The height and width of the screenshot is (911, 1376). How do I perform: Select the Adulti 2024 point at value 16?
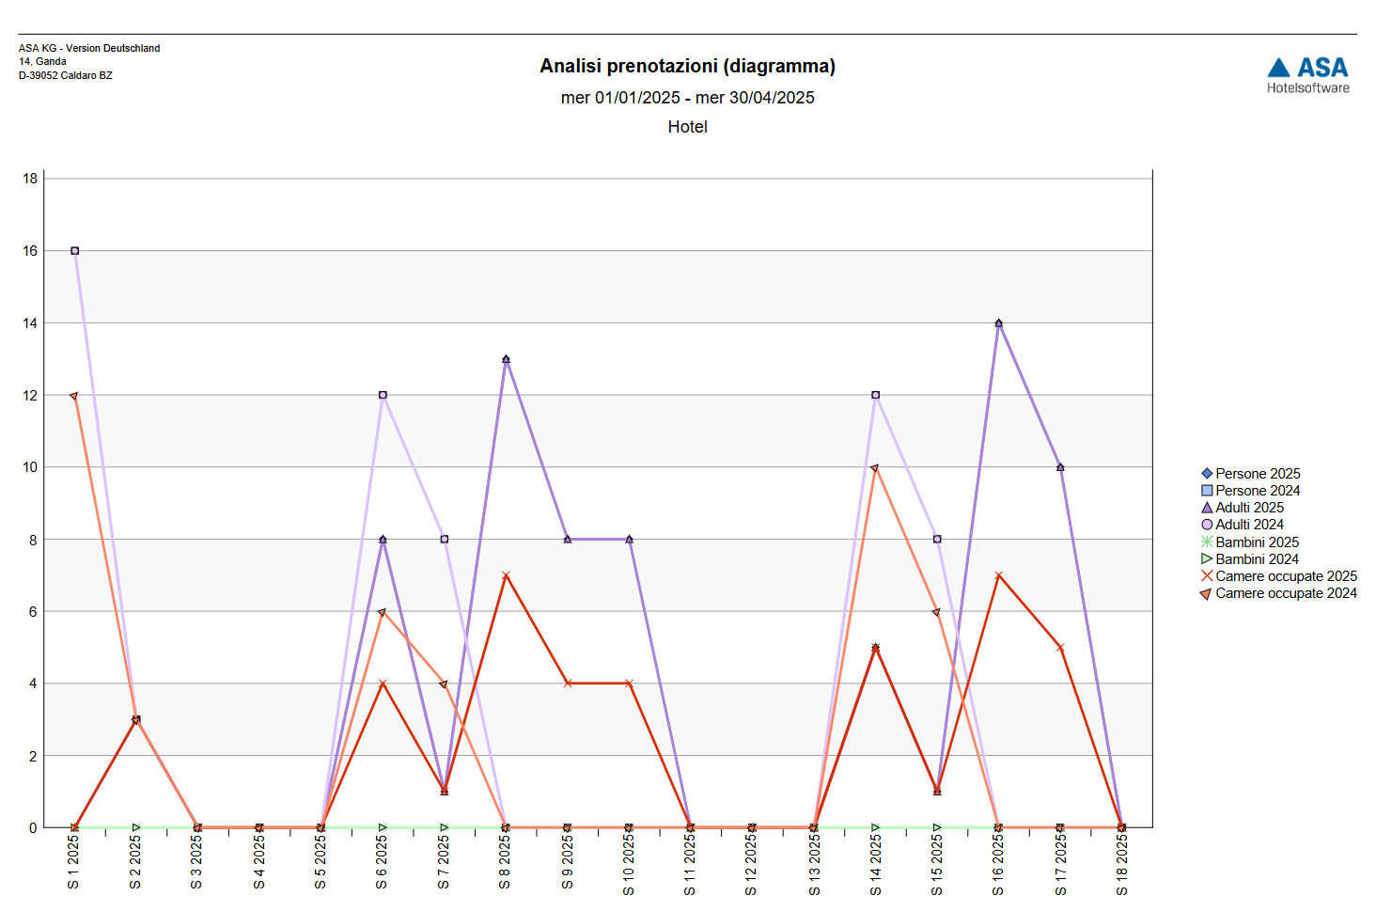74,251
